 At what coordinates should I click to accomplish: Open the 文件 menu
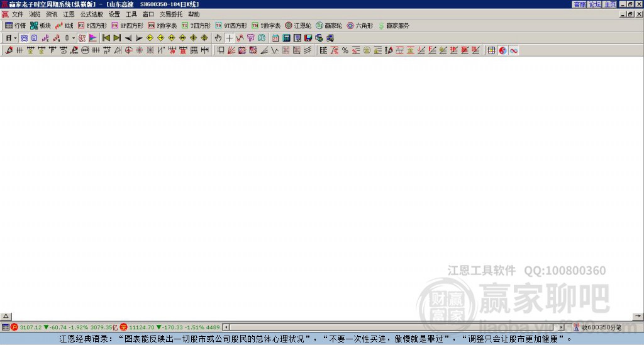click(x=18, y=14)
